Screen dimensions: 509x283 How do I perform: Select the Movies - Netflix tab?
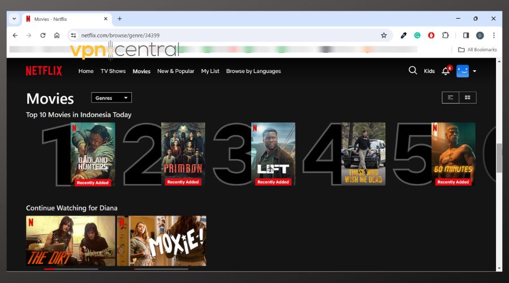[67, 19]
